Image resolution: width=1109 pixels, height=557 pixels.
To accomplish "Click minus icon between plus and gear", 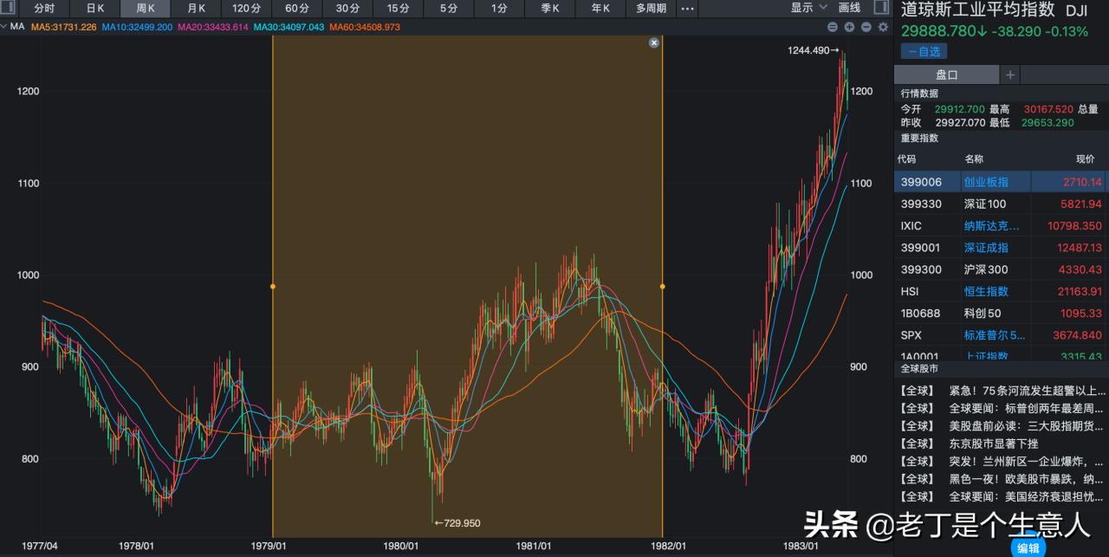I will click(x=866, y=27).
